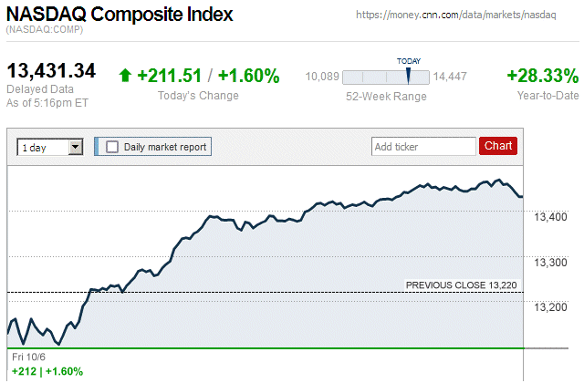Click the Add ticker input field
The image size is (584, 383).
coord(423,146)
